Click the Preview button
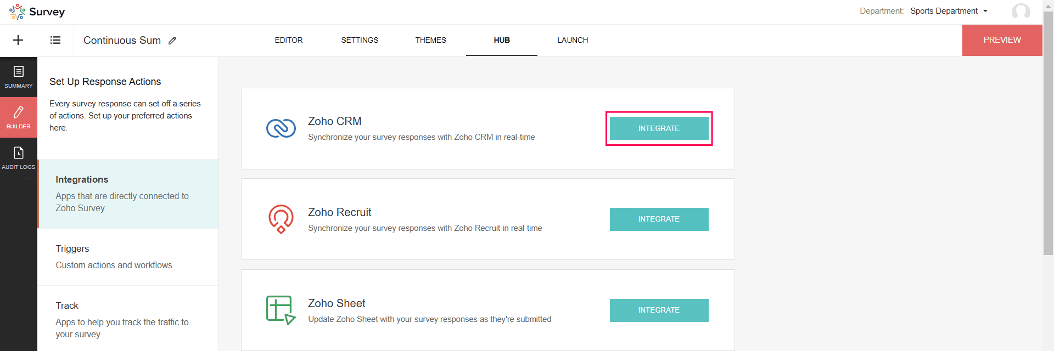The height and width of the screenshot is (351, 1054). click(1002, 40)
